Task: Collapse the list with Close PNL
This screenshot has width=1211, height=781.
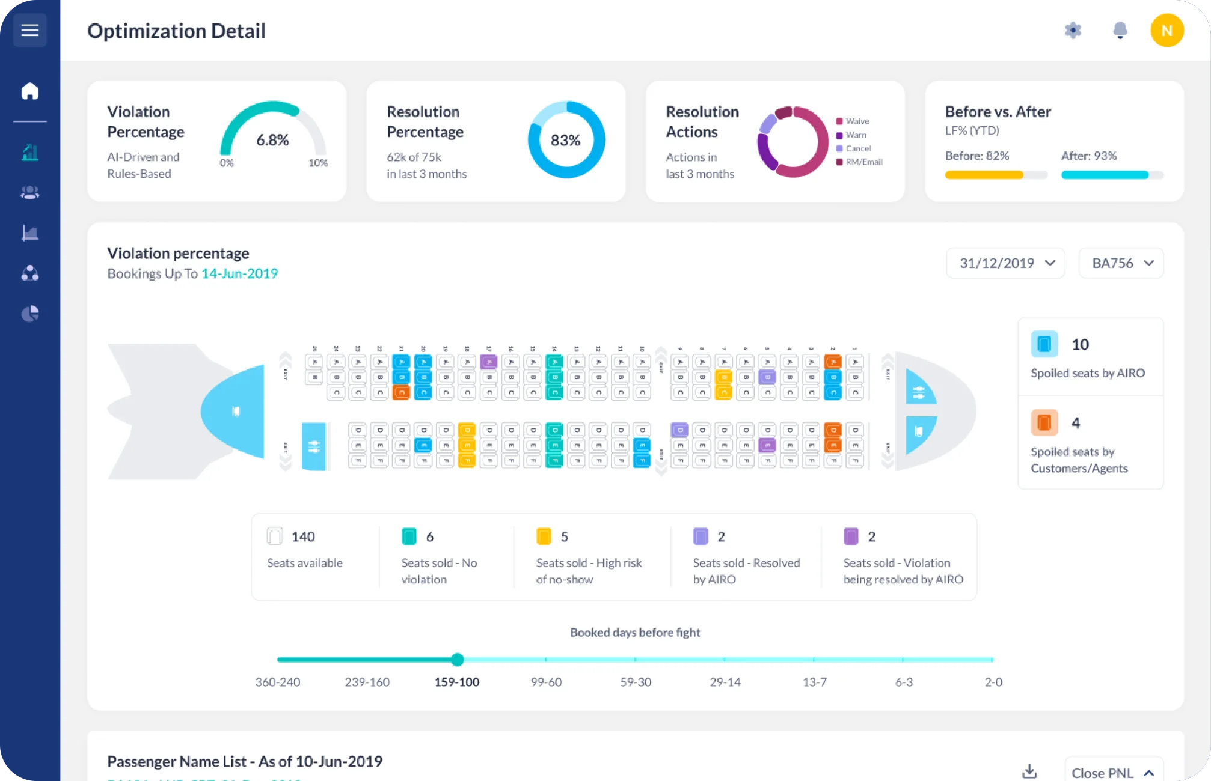Action: pos(1114,771)
